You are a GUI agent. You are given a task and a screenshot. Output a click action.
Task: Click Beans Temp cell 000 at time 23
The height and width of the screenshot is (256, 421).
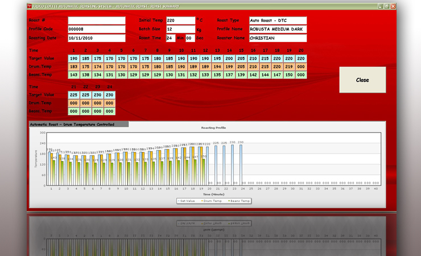point(97,111)
